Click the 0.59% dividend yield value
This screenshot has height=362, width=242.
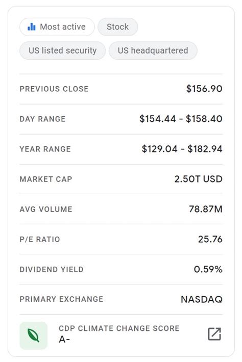[208, 269]
